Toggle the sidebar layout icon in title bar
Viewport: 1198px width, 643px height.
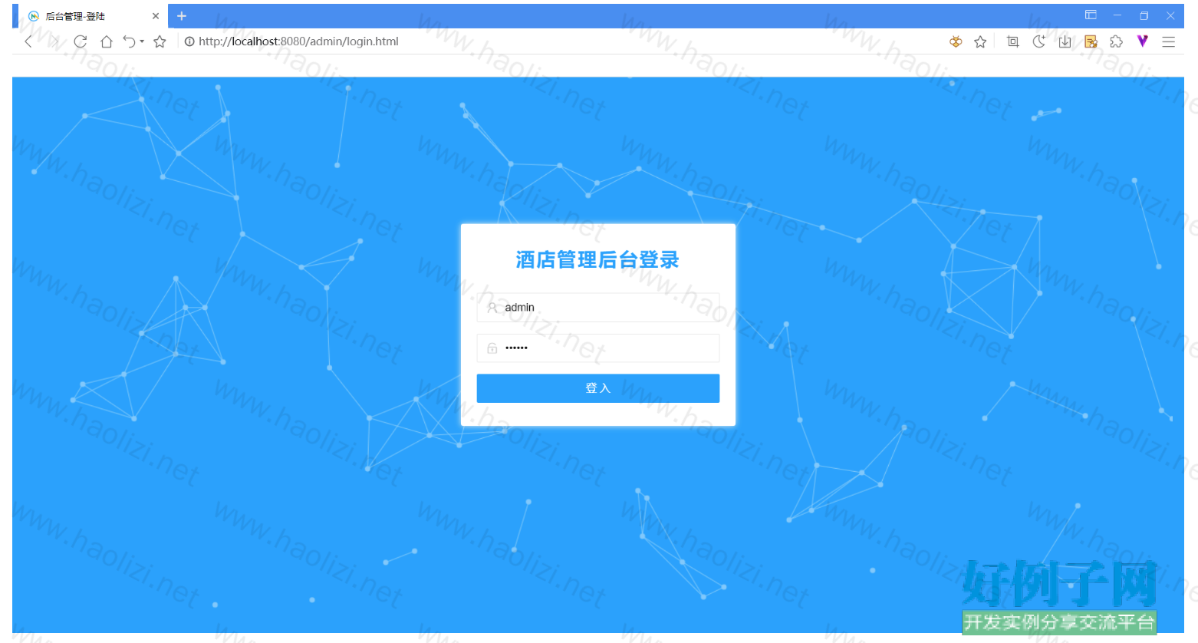pos(1091,15)
